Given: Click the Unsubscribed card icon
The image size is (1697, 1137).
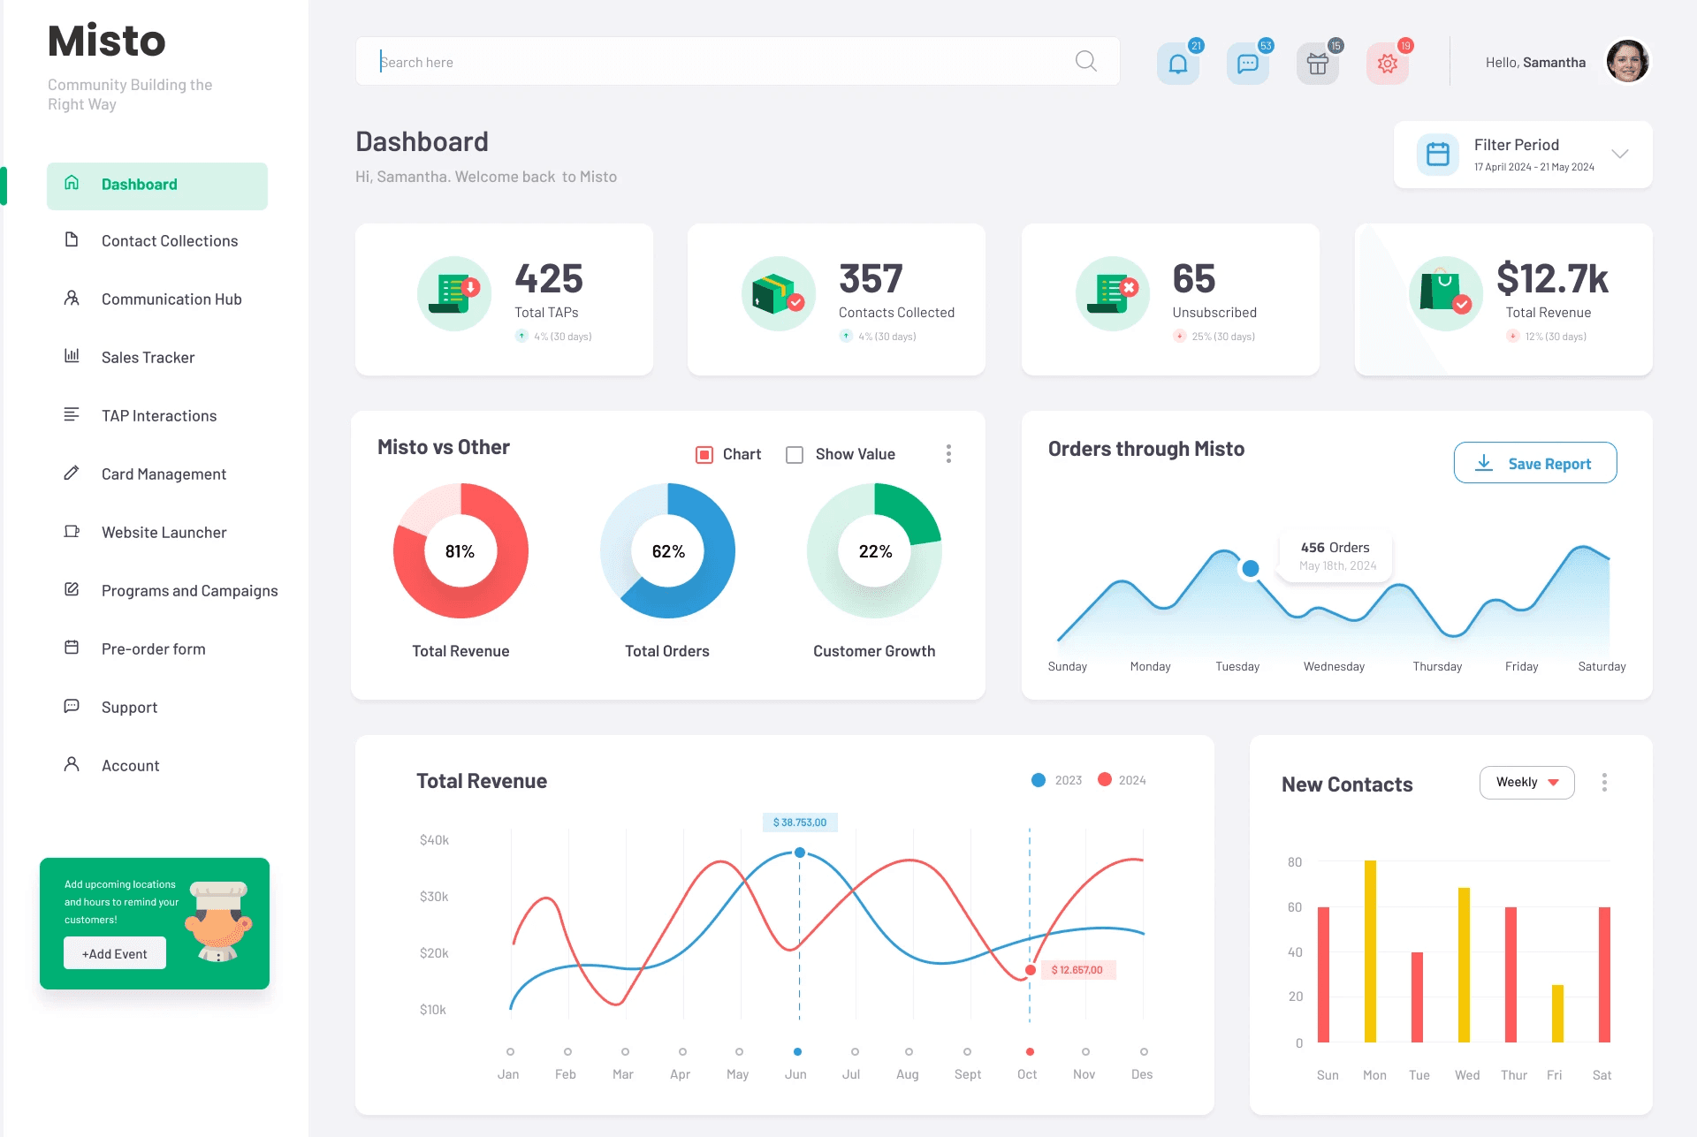Looking at the screenshot, I should click(1113, 294).
